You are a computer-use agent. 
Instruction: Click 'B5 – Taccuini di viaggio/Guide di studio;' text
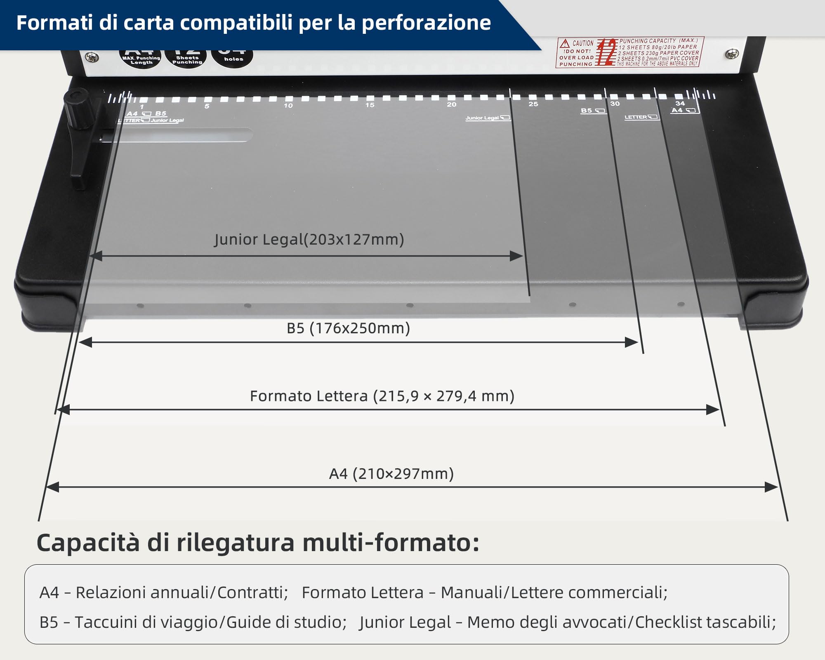193,622
